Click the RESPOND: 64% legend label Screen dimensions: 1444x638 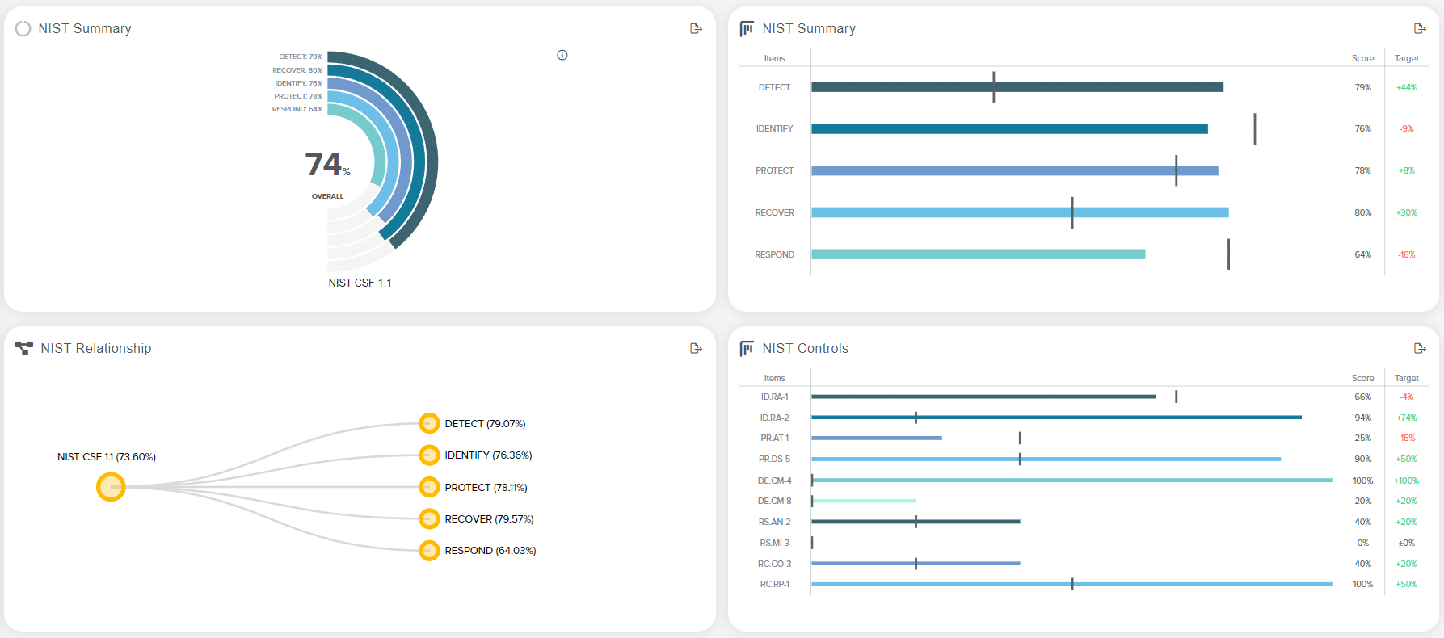(297, 109)
